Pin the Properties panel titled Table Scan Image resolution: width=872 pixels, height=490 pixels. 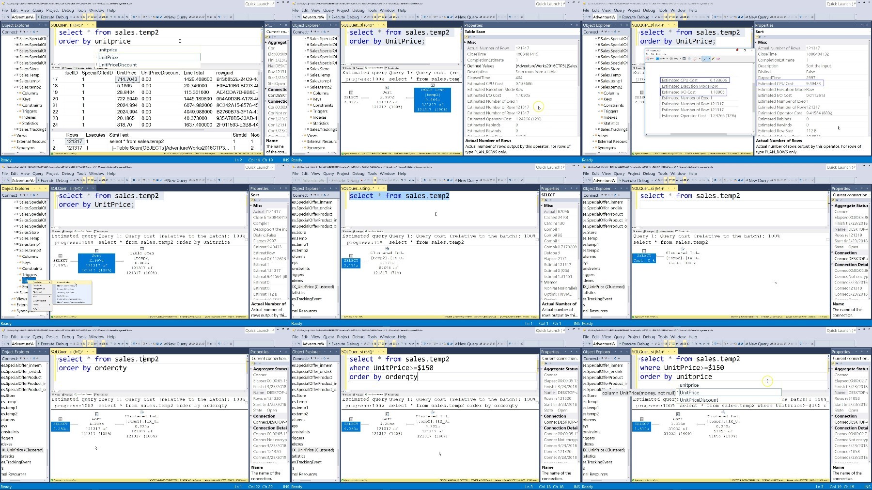click(x=572, y=25)
